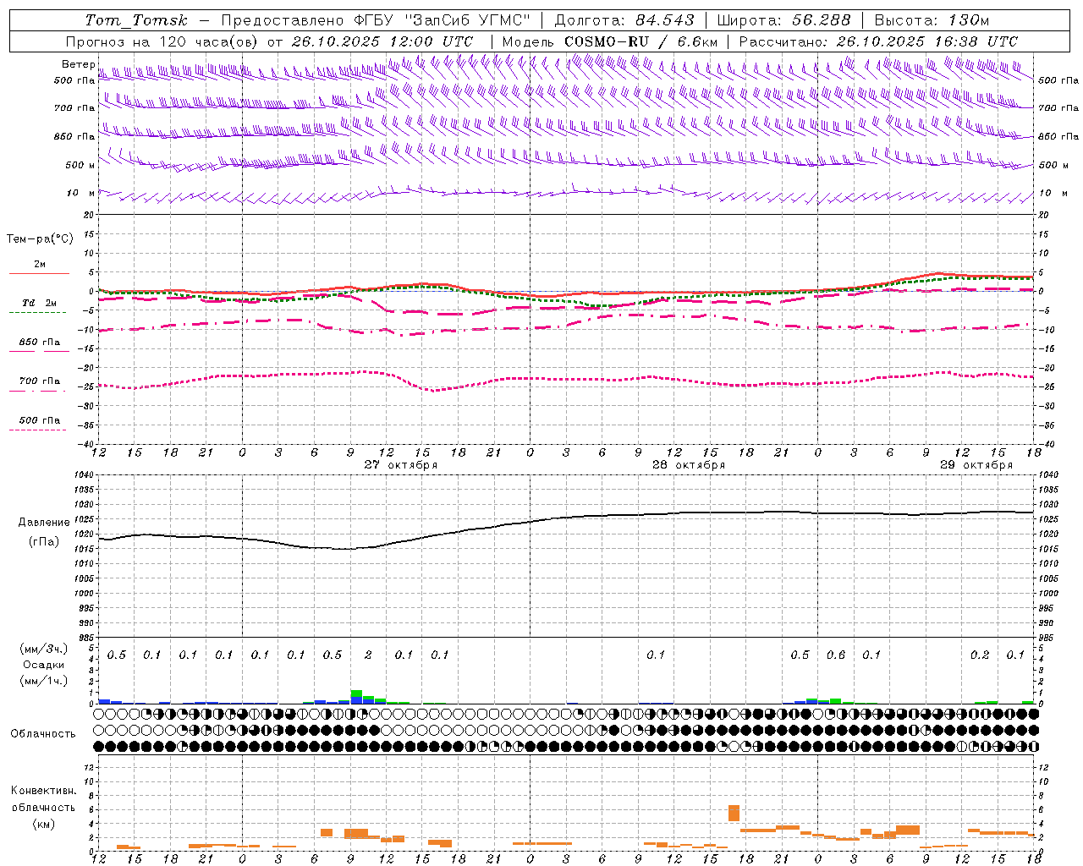Image resolution: width=1083 pixels, height=866 pixels.
Task: Click the '28 октября' date label
Action: pos(689,465)
